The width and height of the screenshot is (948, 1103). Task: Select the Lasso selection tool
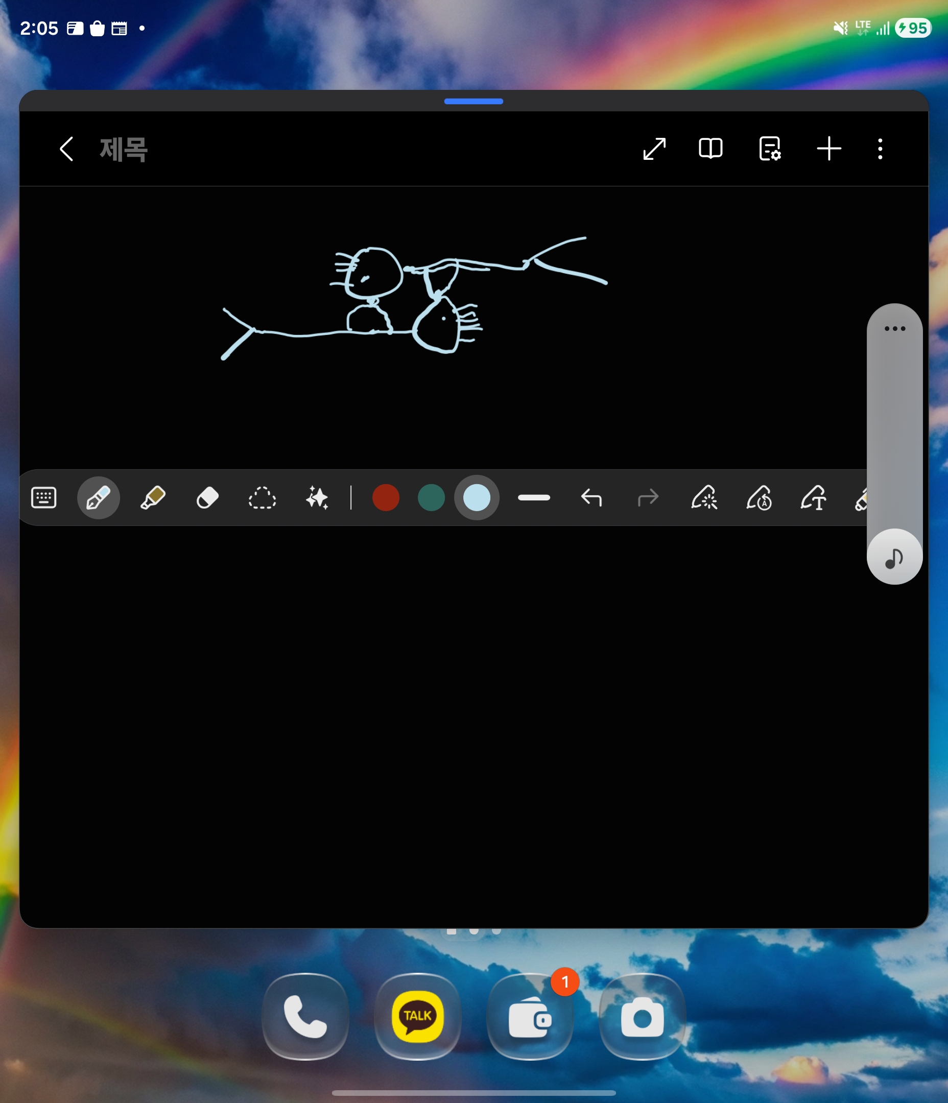[x=262, y=498]
